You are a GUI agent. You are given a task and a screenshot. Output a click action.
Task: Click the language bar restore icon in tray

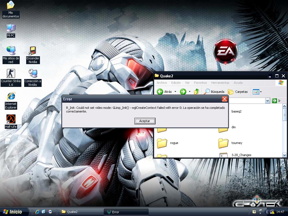point(260,210)
